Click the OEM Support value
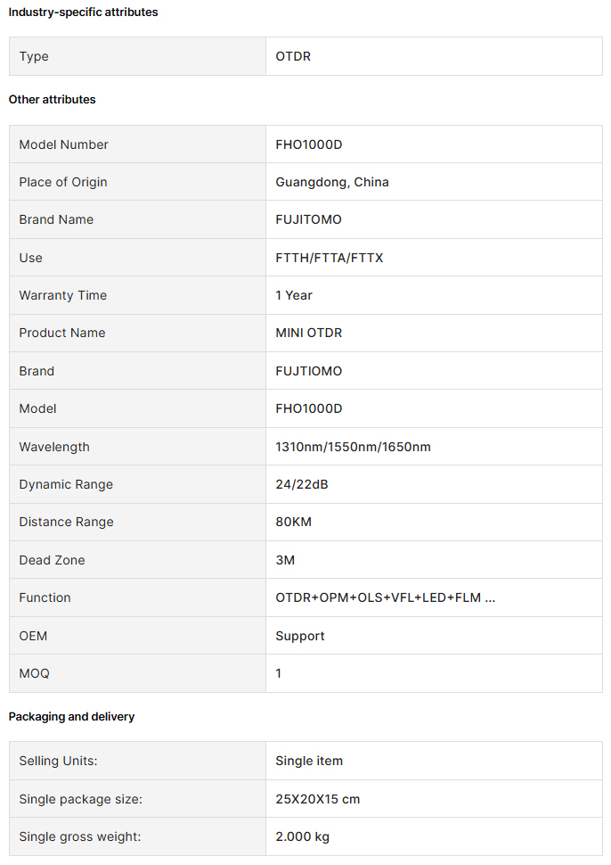This screenshot has height=865, width=611. [300, 636]
